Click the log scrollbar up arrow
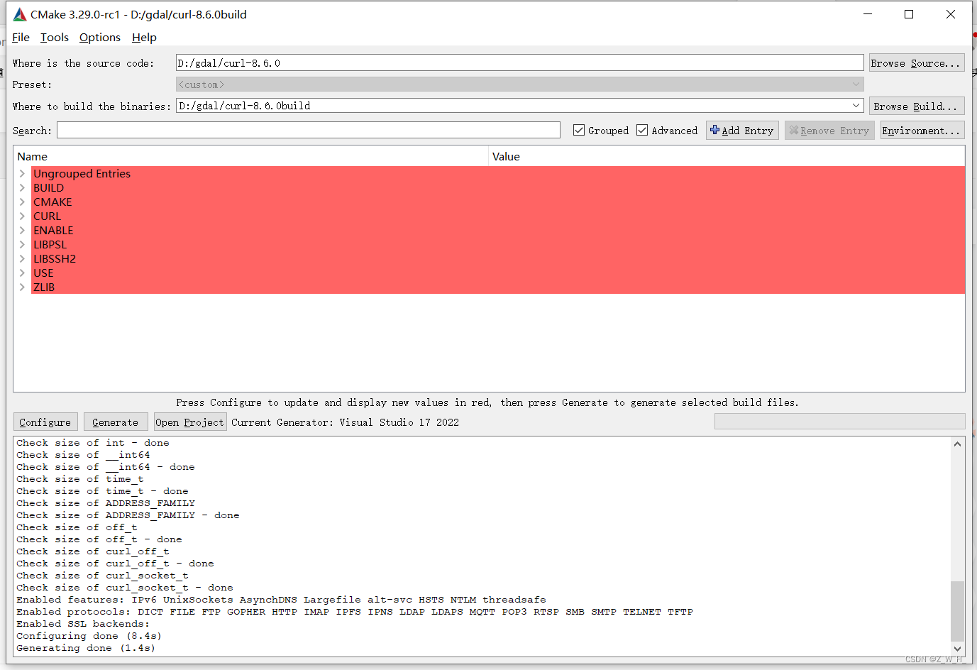Viewport: 977px width, 670px height. pyautogui.click(x=957, y=444)
